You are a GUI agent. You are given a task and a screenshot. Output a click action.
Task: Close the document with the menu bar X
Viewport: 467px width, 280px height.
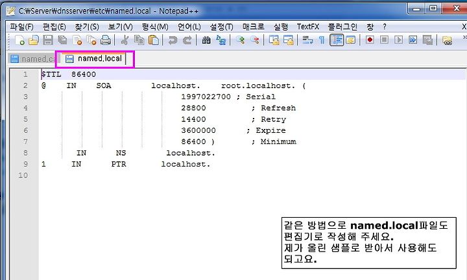point(464,27)
